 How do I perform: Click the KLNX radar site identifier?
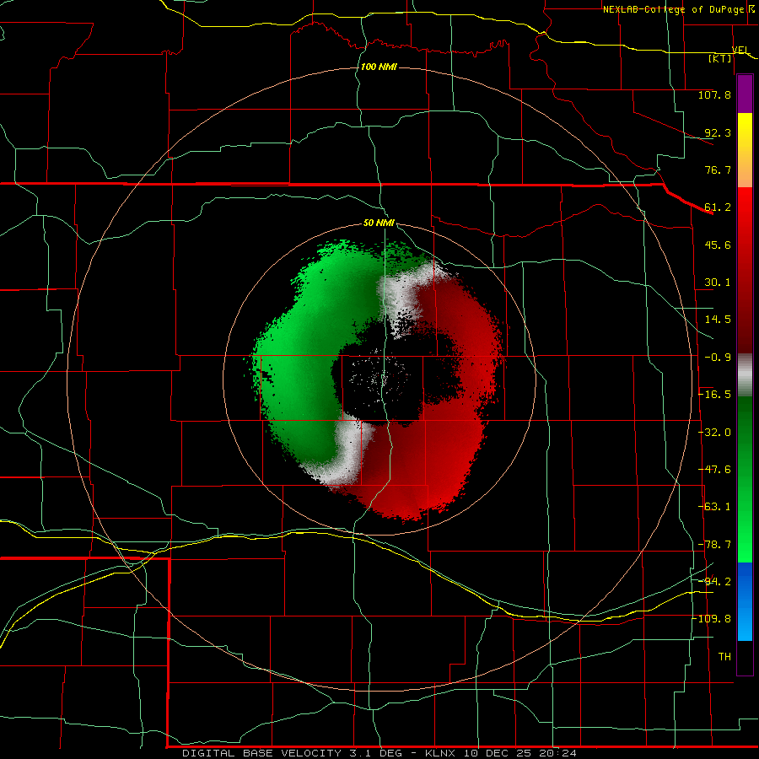[440, 753]
